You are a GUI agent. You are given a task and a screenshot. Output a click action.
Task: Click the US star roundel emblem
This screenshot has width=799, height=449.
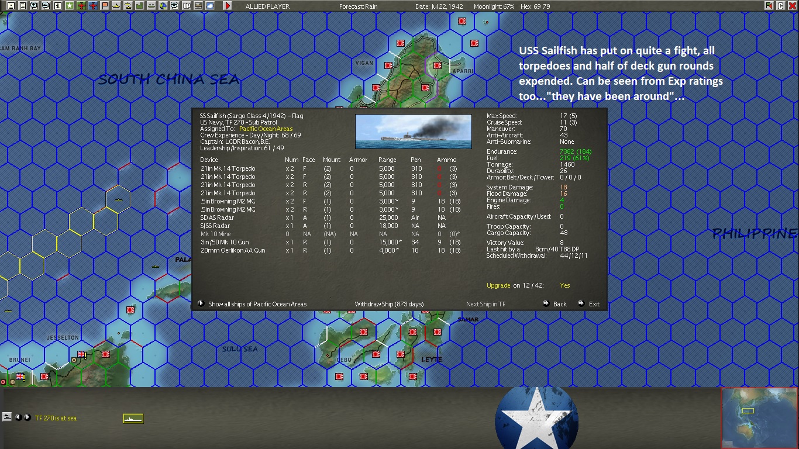(x=536, y=417)
